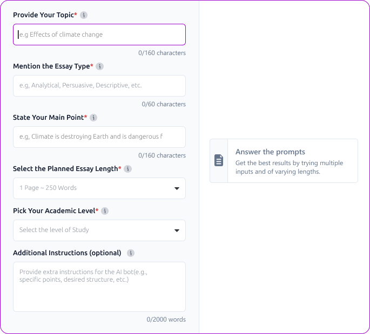This screenshot has width=370, height=334.
Task: Click into the main point input box
Action: coord(99,137)
